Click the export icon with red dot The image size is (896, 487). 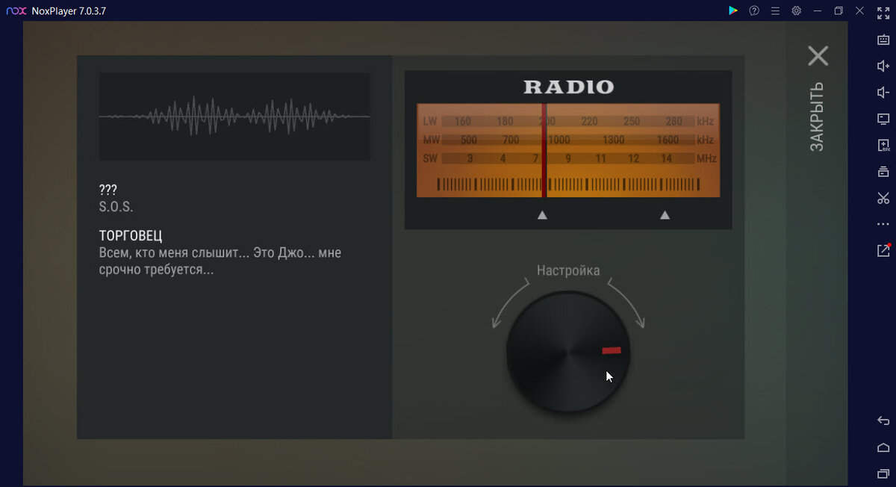coord(883,250)
